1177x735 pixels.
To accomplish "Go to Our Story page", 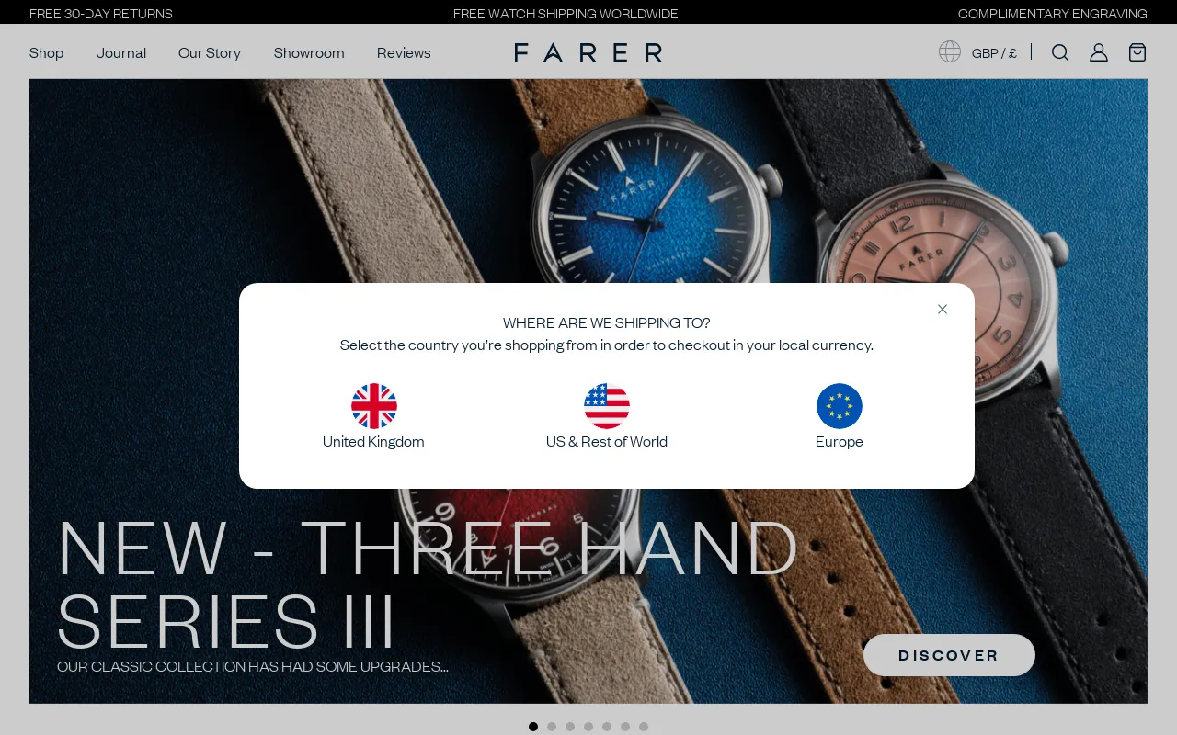I will click(210, 53).
